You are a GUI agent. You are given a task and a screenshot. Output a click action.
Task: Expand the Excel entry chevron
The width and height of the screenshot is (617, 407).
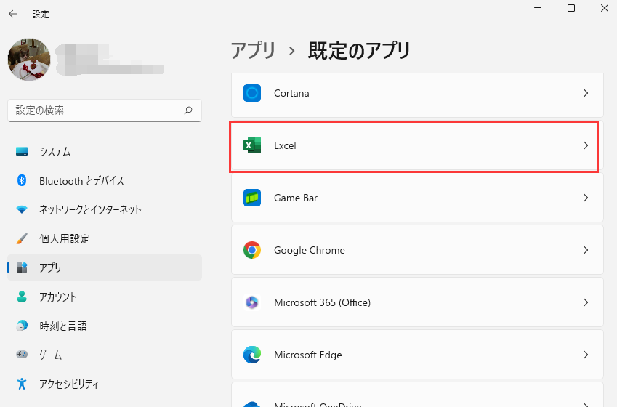click(x=586, y=145)
